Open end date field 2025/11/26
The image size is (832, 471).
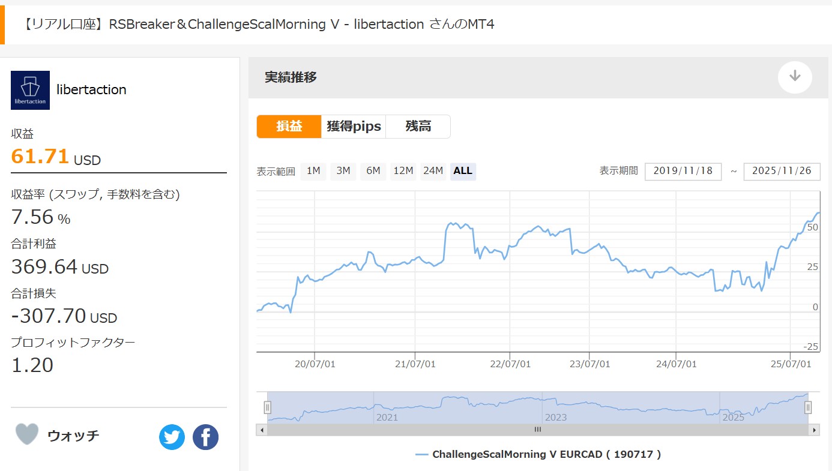(782, 171)
